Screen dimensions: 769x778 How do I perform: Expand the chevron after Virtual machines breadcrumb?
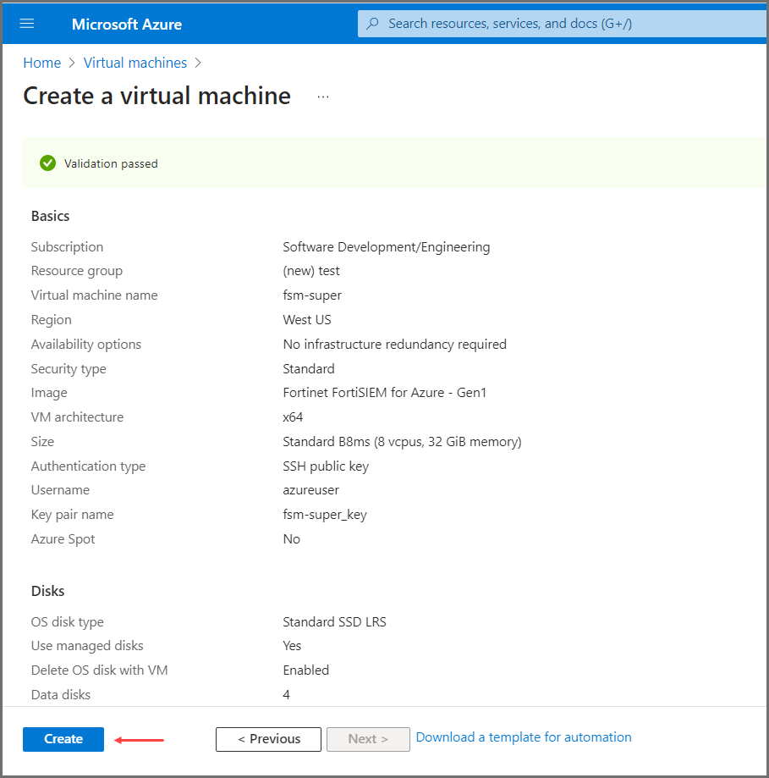coord(198,63)
